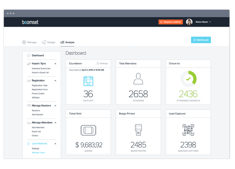Click the Dashboard sidebar icon

point(29,55)
